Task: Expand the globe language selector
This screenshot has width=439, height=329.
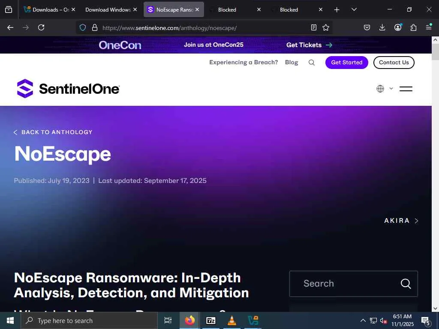Action: [385, 89]
